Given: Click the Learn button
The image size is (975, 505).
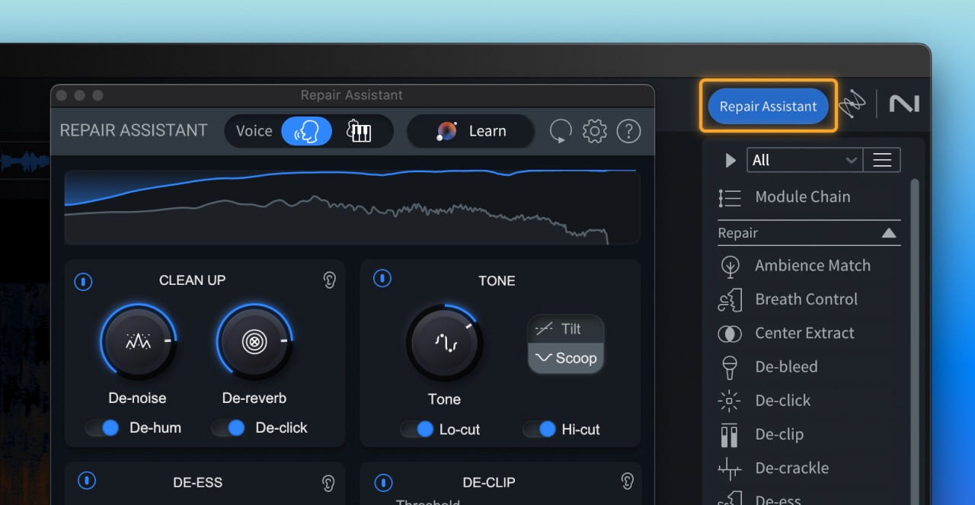Looking at the screenshot, I should (x=471, y=131).
